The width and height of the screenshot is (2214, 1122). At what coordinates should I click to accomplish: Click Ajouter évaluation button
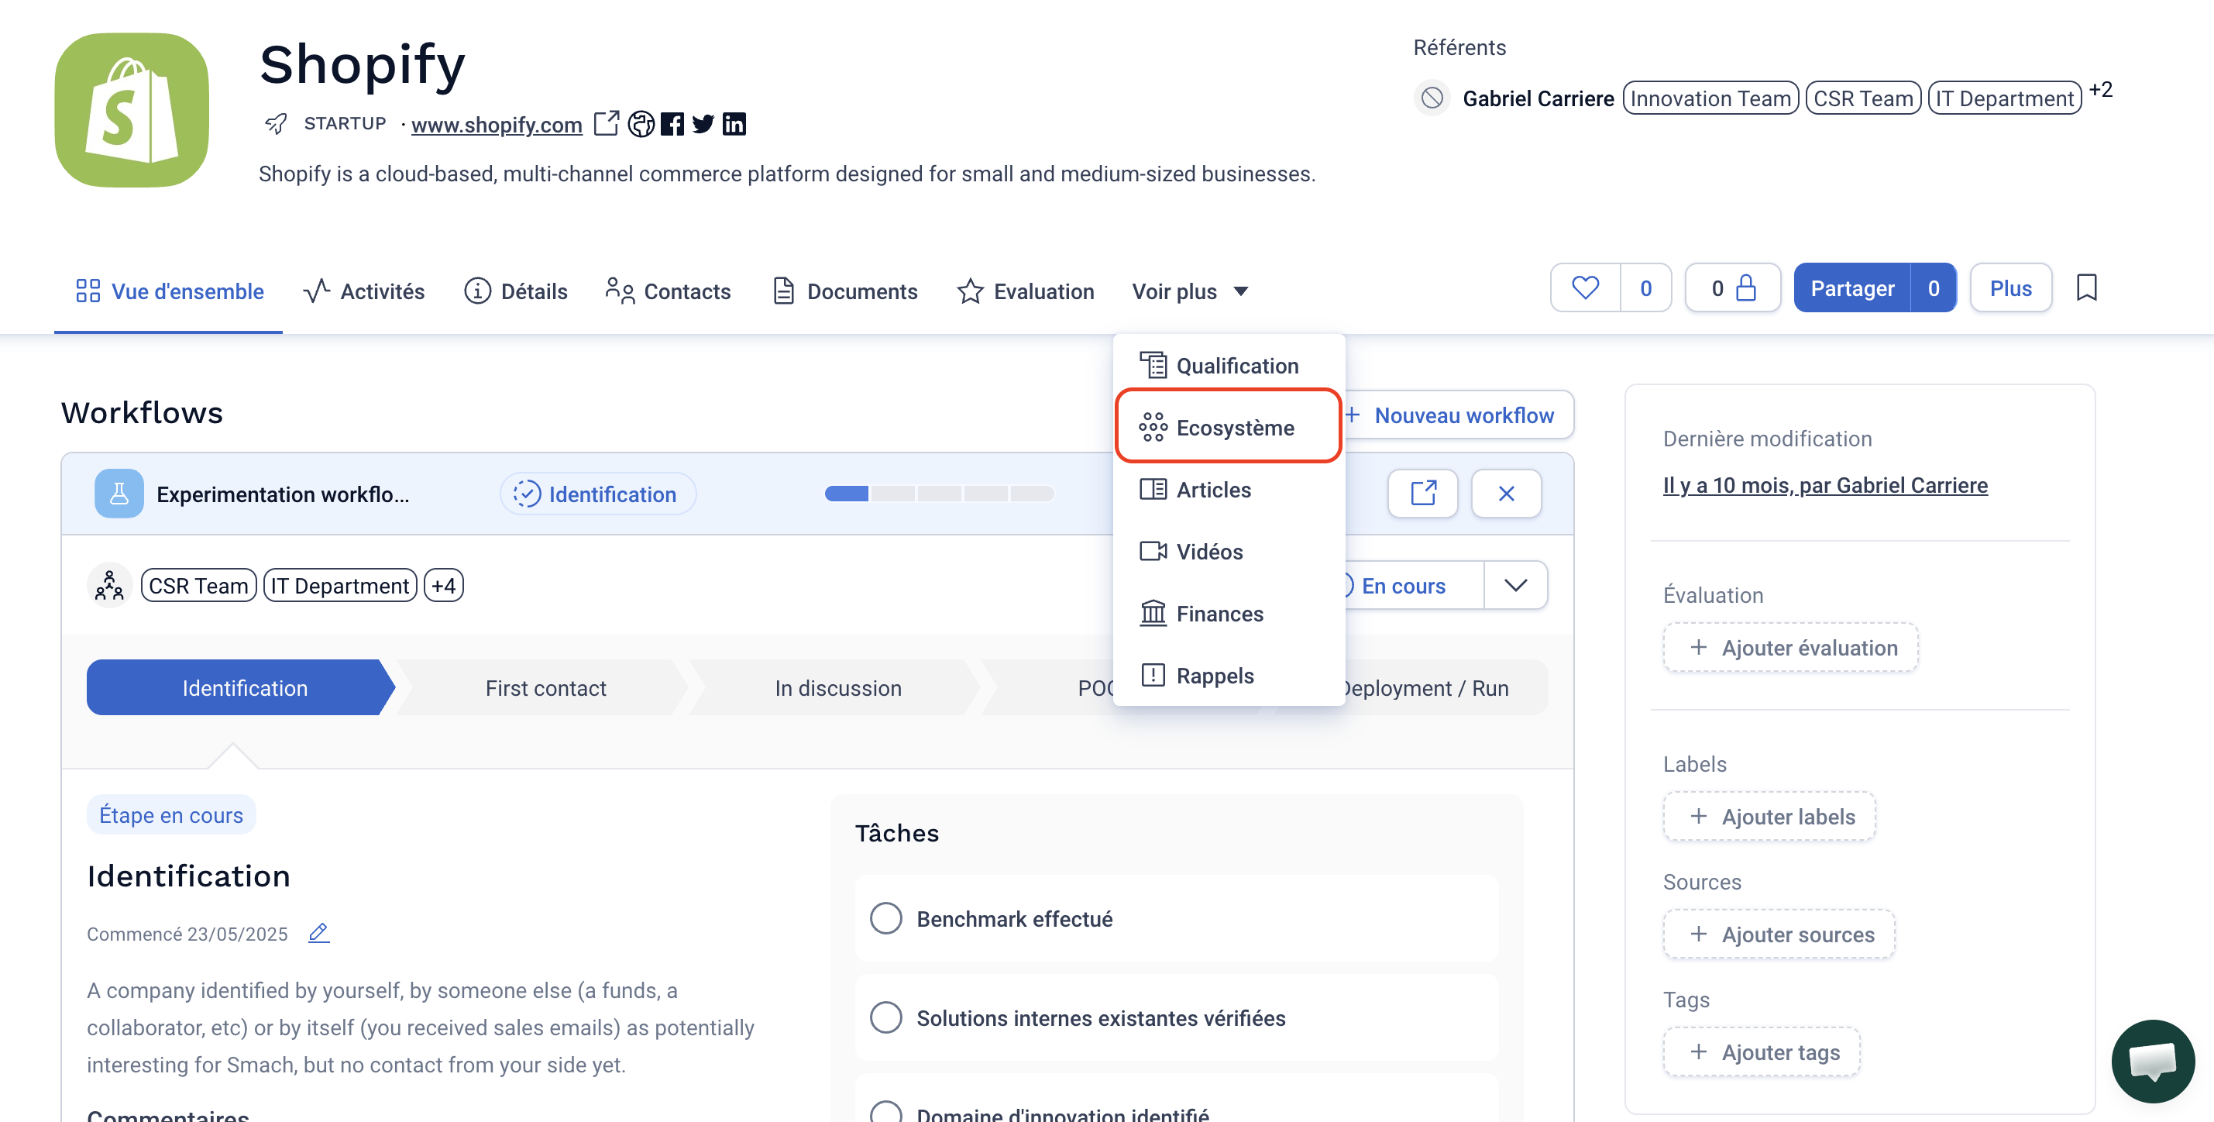[x=1791, y=648]
